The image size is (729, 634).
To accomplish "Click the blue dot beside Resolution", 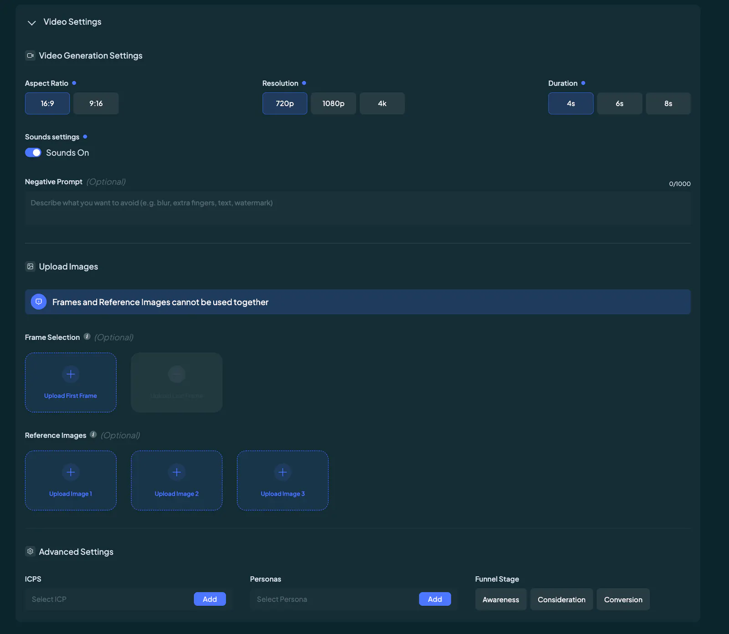I will click(x=304, y=83).
